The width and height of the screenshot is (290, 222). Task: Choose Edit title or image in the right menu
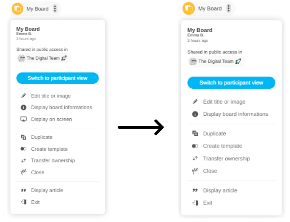point(224,102)
